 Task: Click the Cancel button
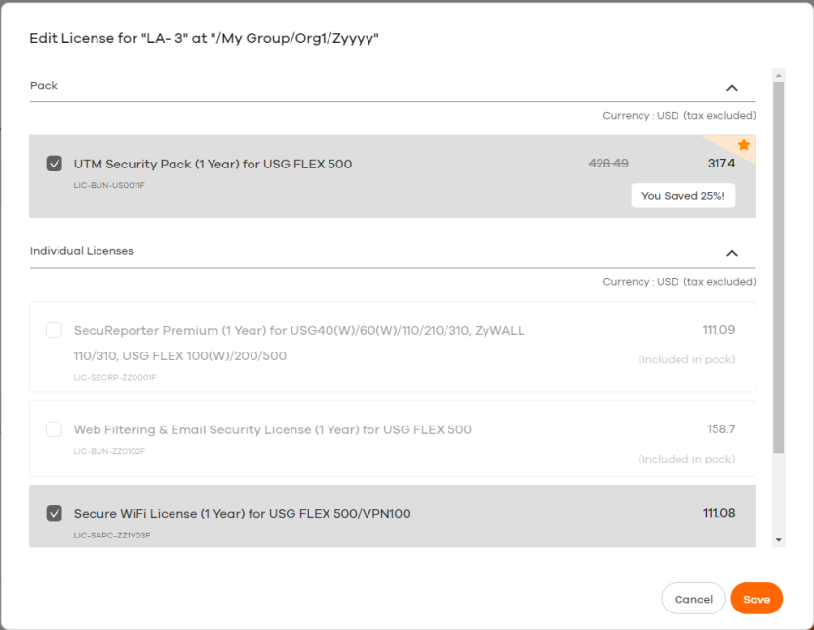pos(693,599)
